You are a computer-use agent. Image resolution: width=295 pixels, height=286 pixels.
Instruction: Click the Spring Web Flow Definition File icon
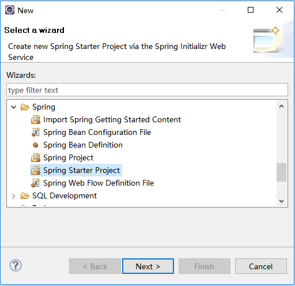[36, 183]
